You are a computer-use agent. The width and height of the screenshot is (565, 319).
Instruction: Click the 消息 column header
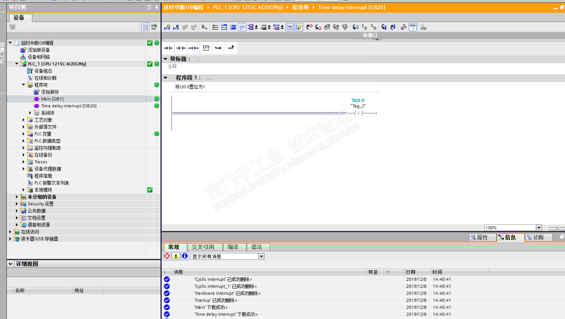pyautogui.click(x=269, y=272)
